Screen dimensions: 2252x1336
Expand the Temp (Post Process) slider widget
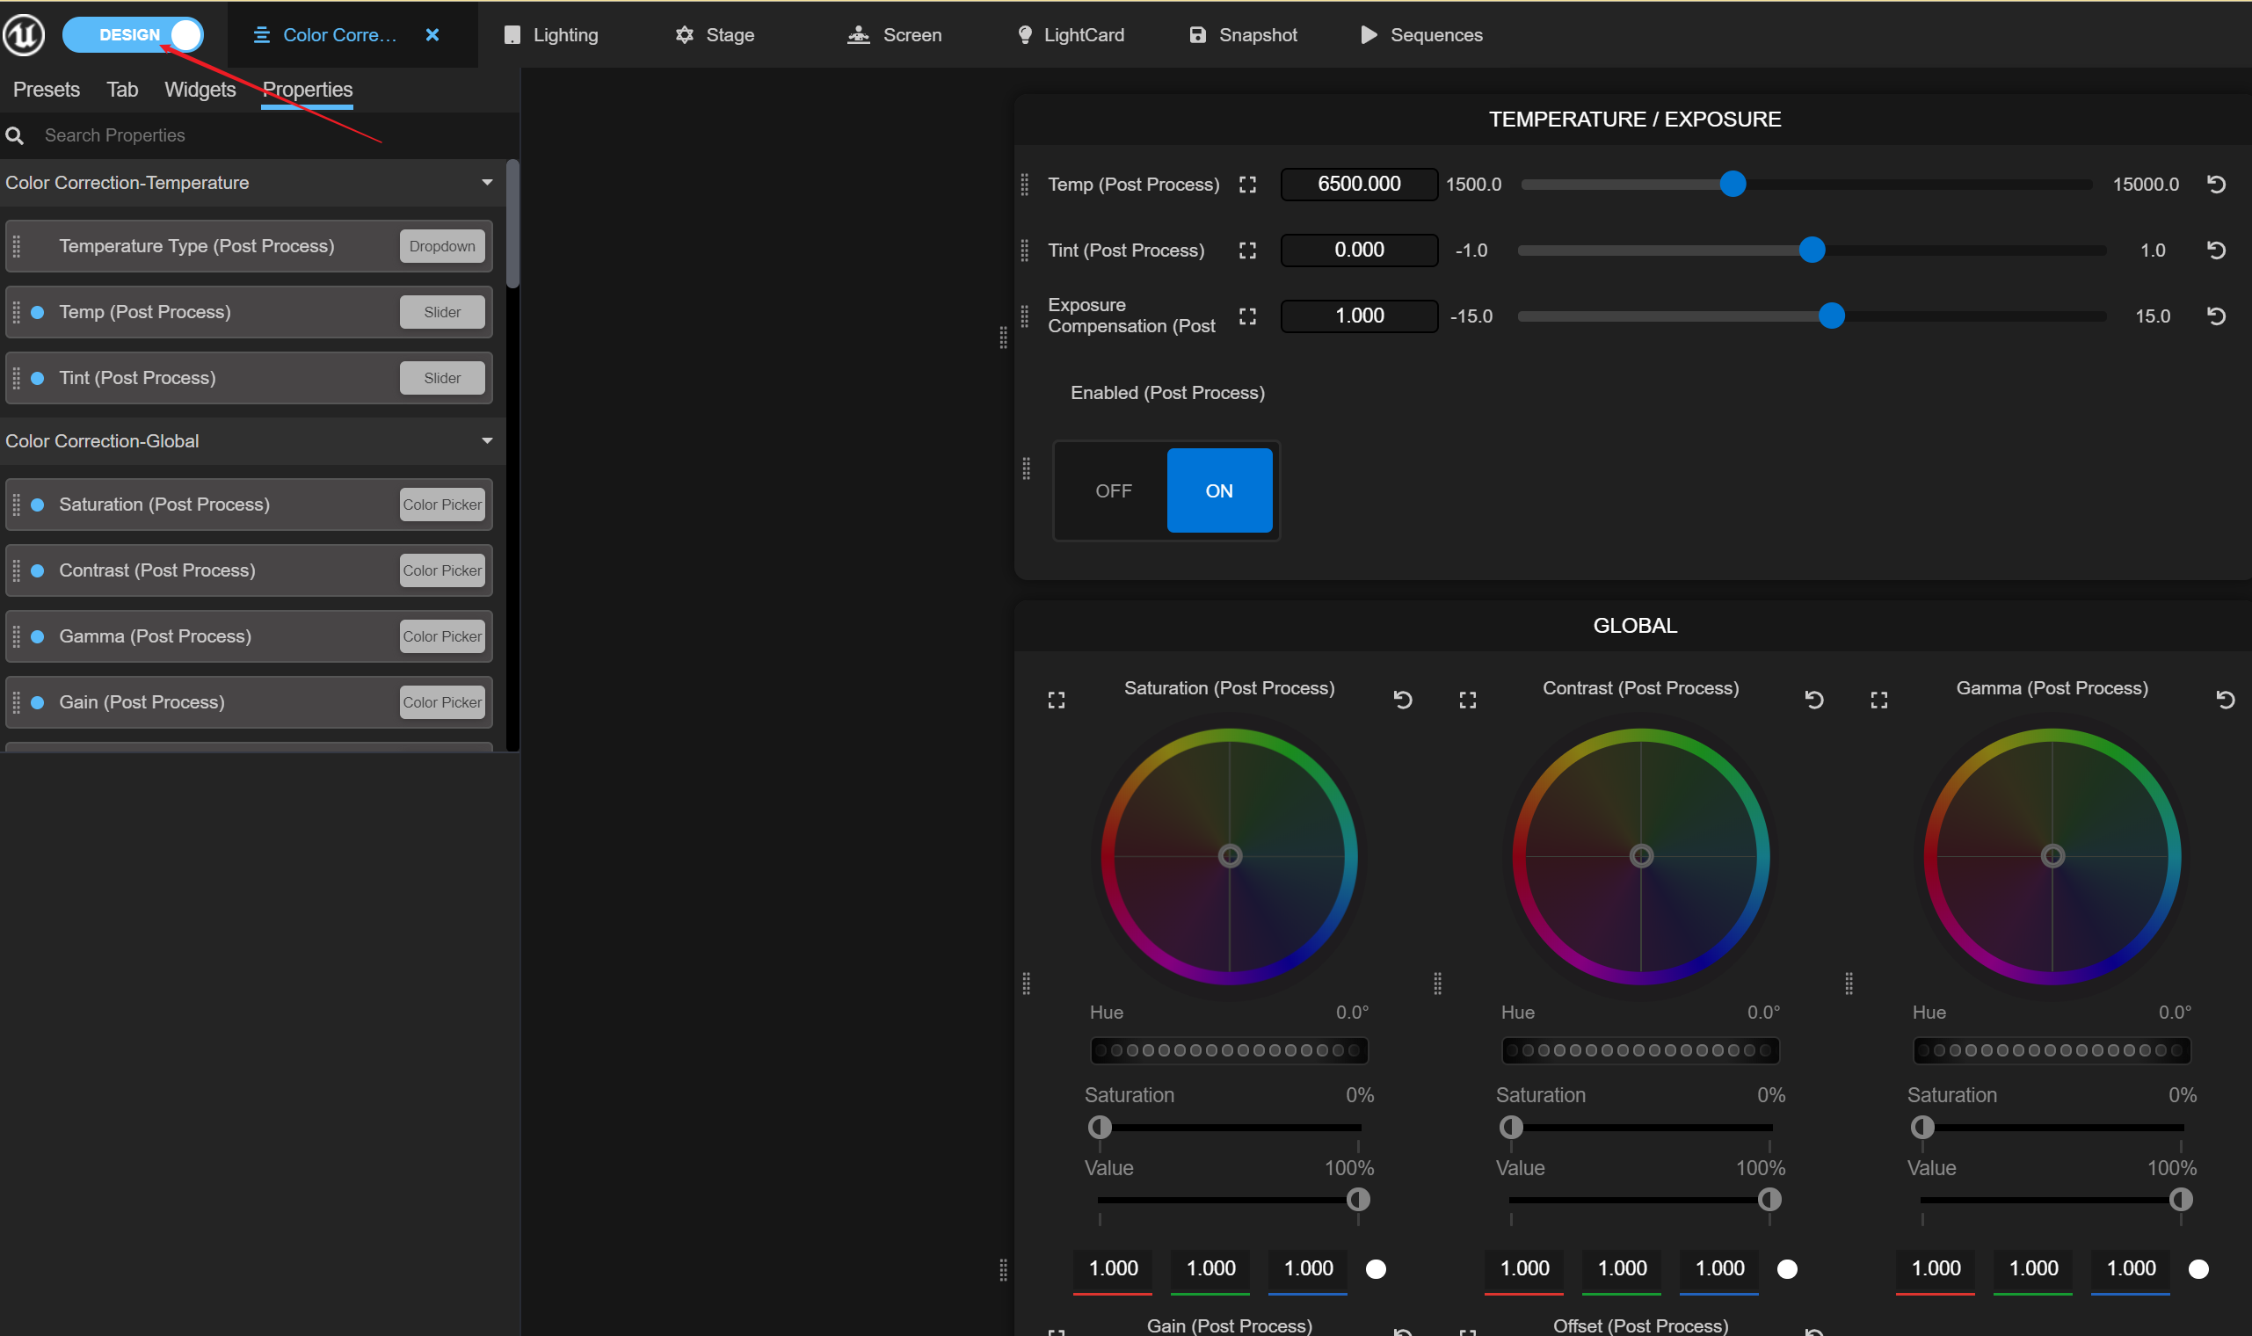tap(1247, 185)
